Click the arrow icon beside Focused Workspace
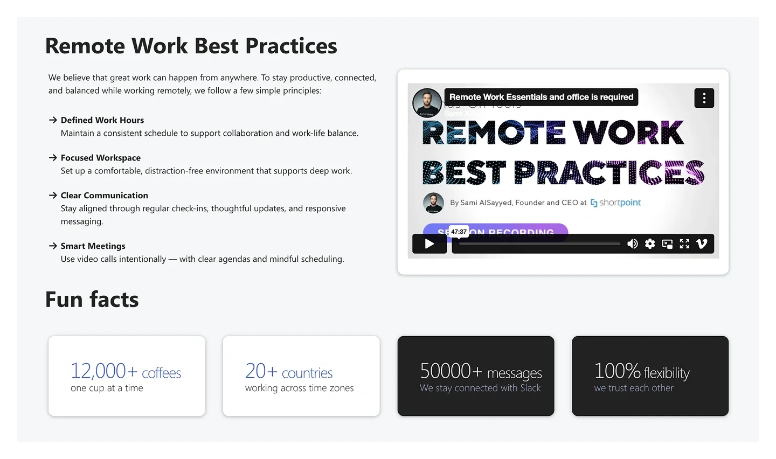Screen dimensions: 776x459 click(53, 158)
